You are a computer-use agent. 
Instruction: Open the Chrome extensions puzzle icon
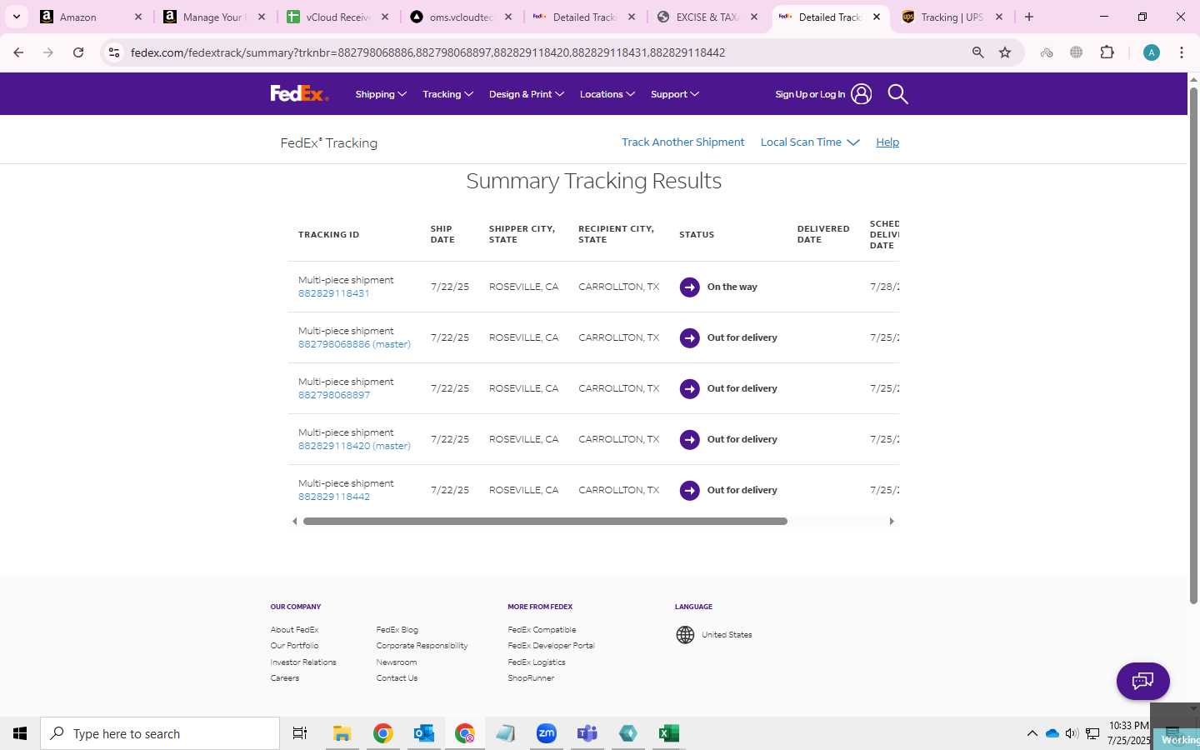tap(1107, 52)
